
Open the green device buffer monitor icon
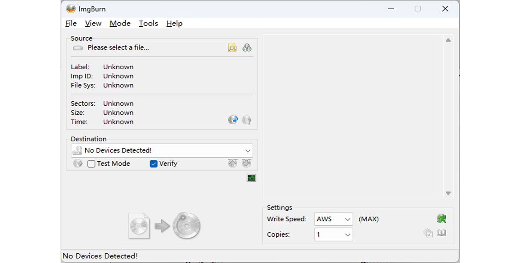pyautogui.click(x=251, y=178)
